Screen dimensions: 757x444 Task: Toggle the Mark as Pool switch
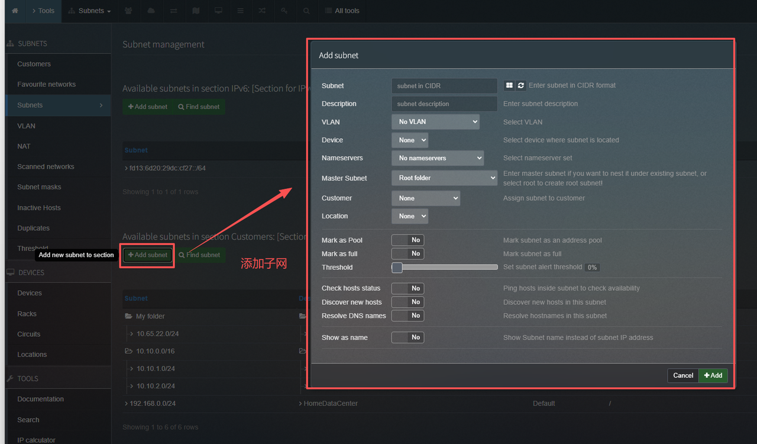pos(407,240)
